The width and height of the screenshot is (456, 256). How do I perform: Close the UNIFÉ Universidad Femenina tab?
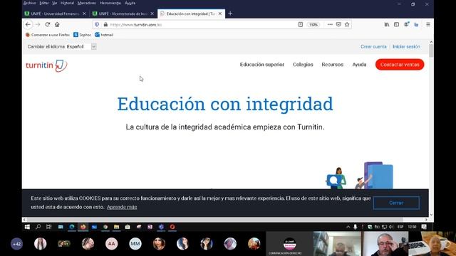84,14
